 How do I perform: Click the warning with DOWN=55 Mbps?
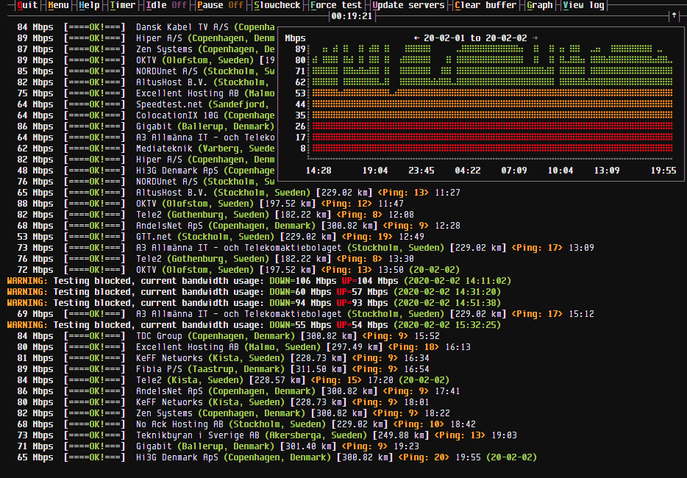click(254, 325)
